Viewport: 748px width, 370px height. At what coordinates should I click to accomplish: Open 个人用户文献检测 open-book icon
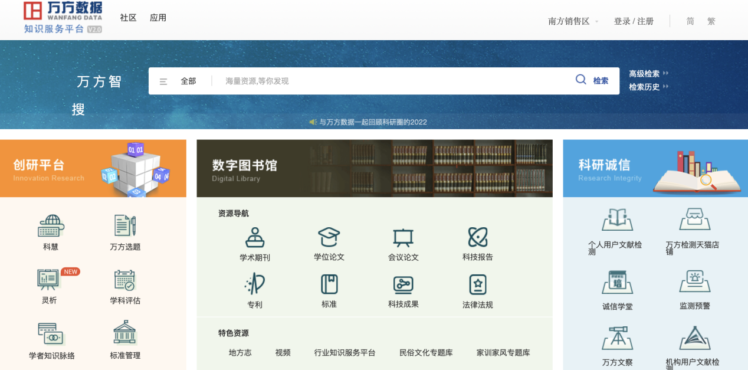[617, 220]
